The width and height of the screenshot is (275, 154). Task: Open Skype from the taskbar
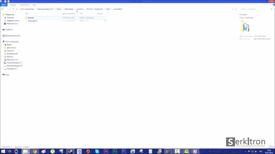(x=97, y=151)
